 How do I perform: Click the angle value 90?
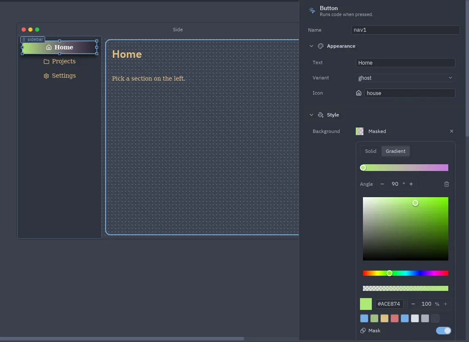[395, 184]
